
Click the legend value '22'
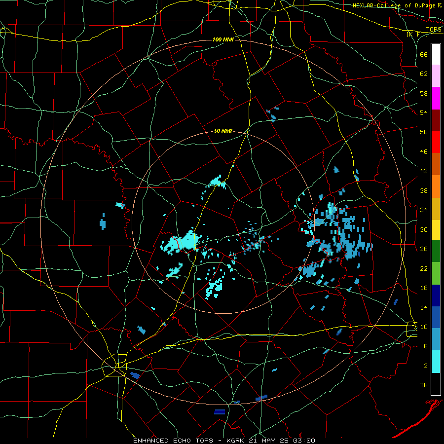pyautogui.click(x=424, y=268)
